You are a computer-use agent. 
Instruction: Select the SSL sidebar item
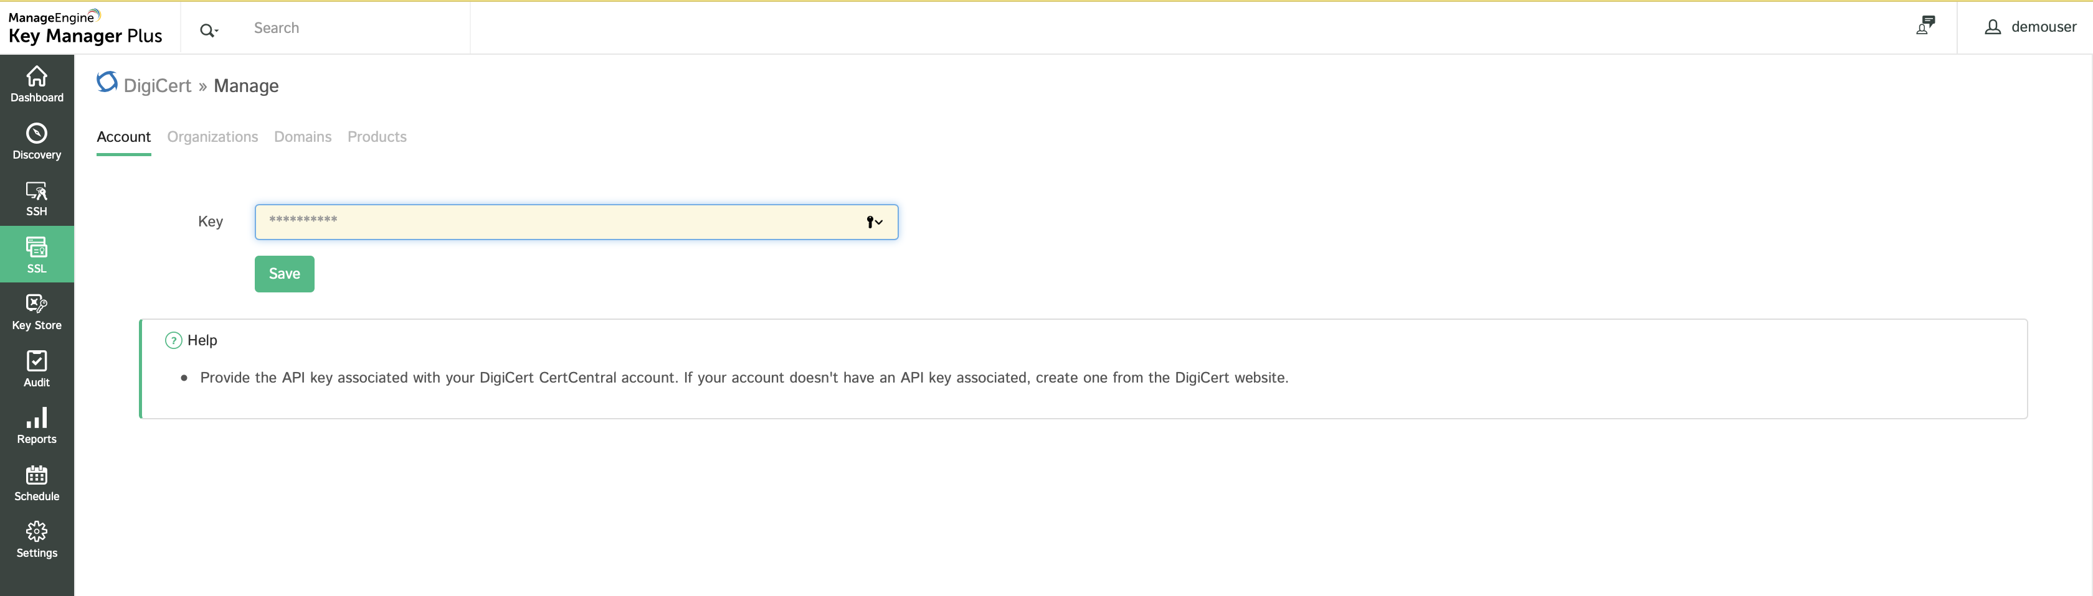[37, 254]
